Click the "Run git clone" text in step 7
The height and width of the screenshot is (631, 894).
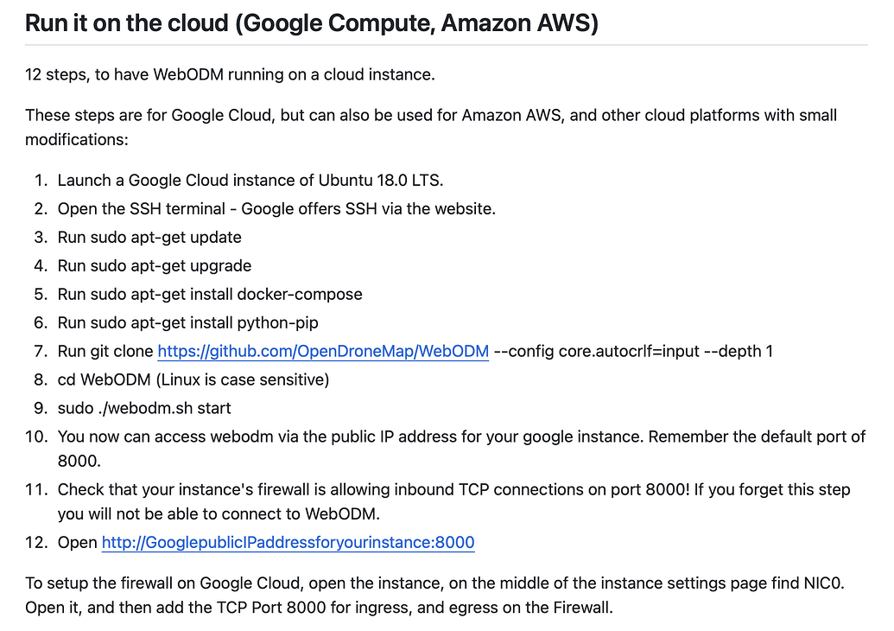[x=105, y=351]
